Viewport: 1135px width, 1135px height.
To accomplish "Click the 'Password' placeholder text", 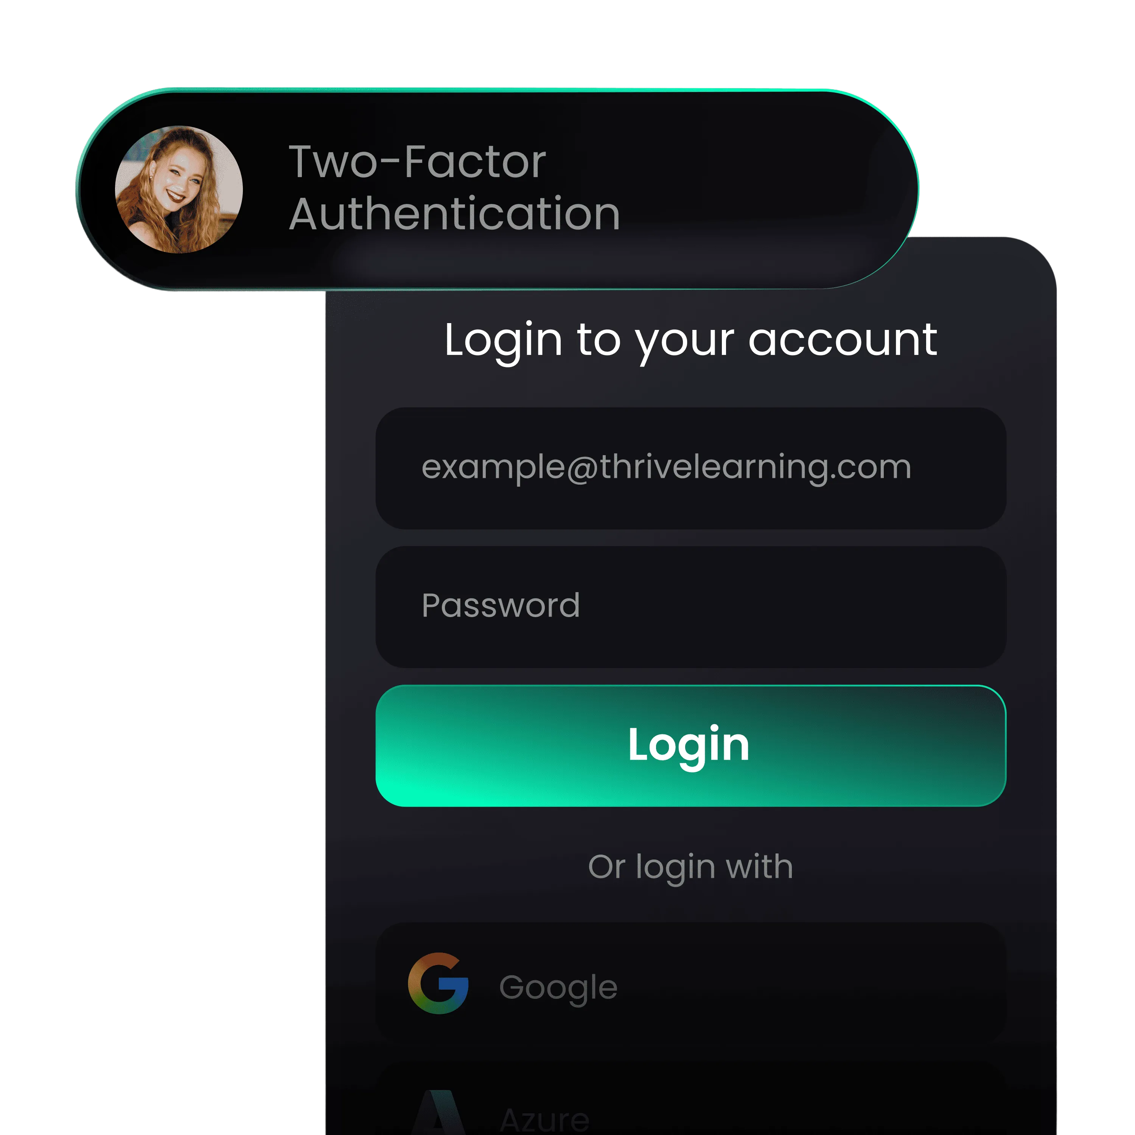I will click(x=501, y=606).
